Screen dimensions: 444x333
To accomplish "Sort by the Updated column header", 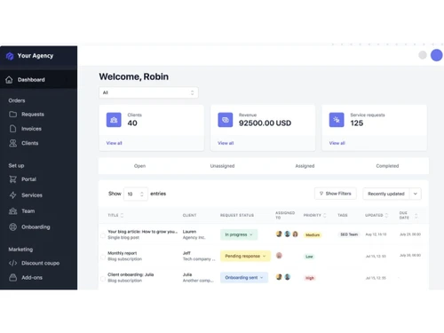I will point(377,215).
